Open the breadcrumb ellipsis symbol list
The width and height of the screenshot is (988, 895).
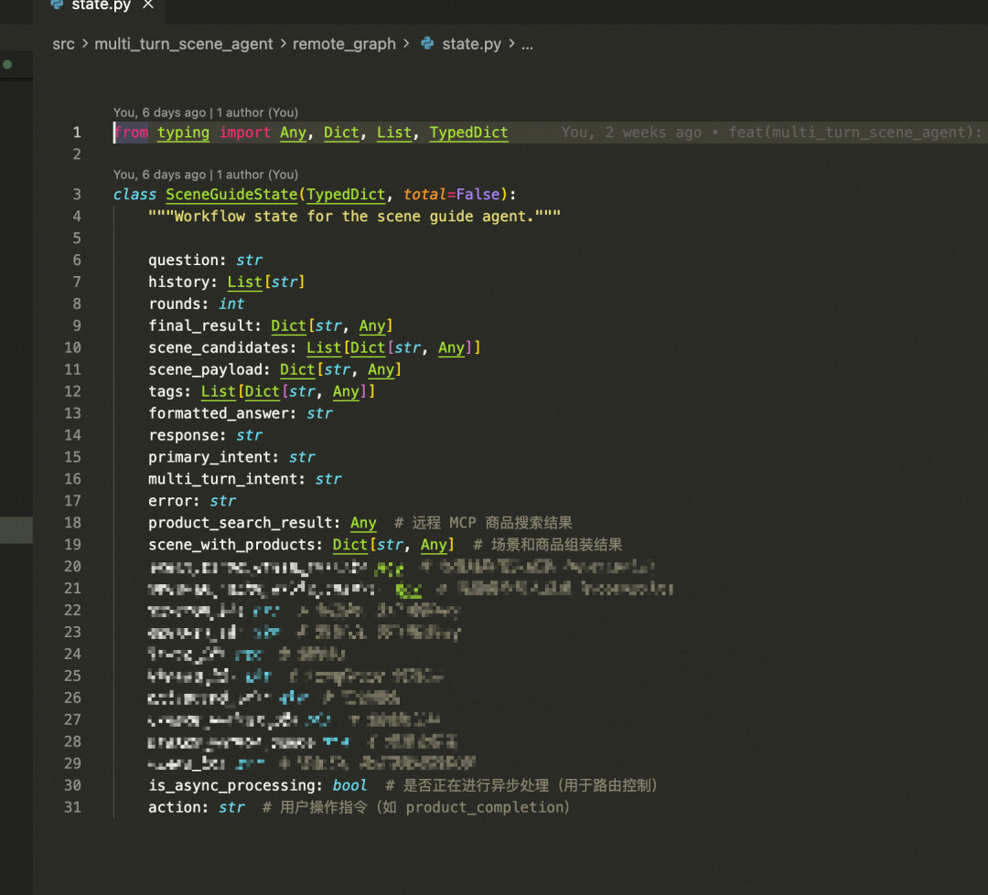coord(527,44)
